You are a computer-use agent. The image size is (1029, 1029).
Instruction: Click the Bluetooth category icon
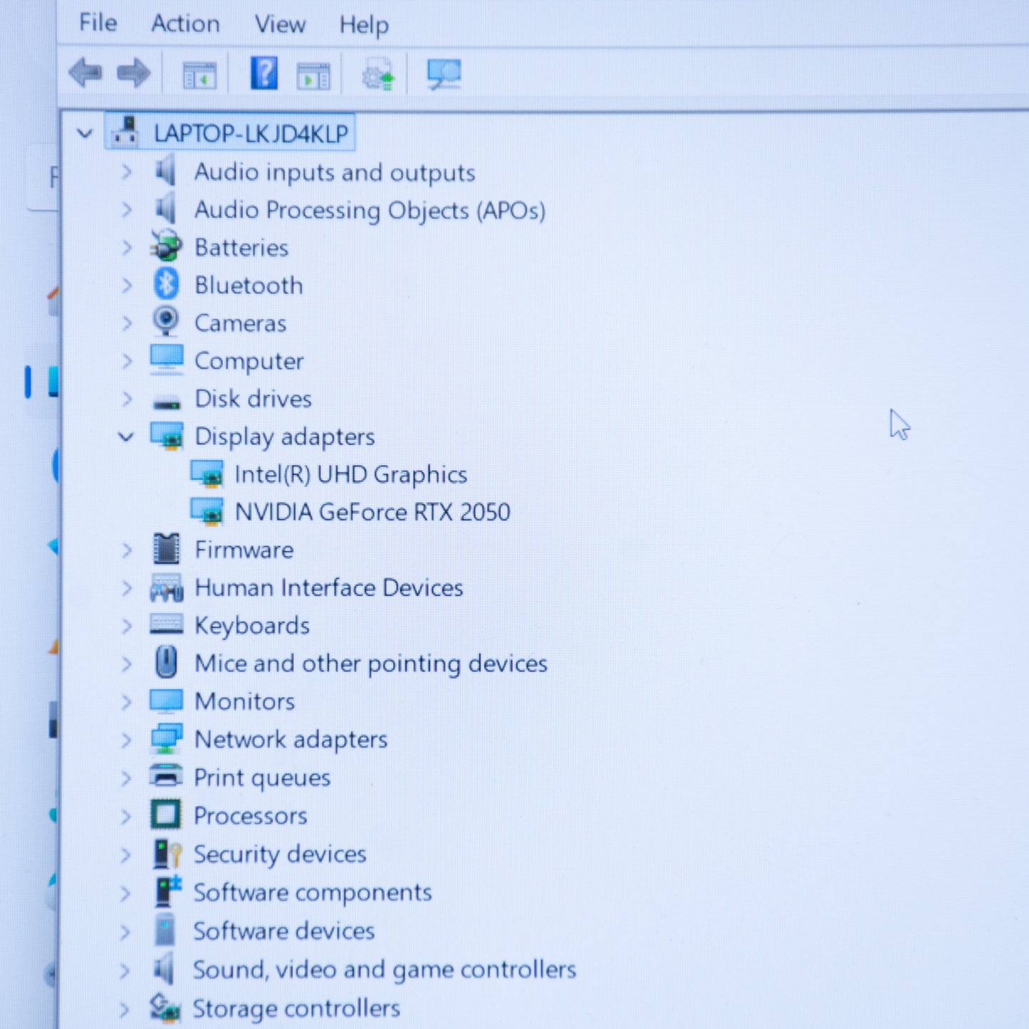click(167, 285)
